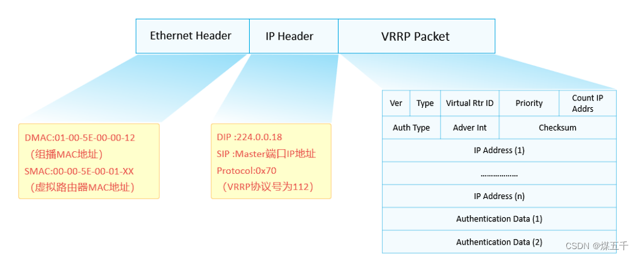Click the dotted ellipsis row

(x=499, y=173)
